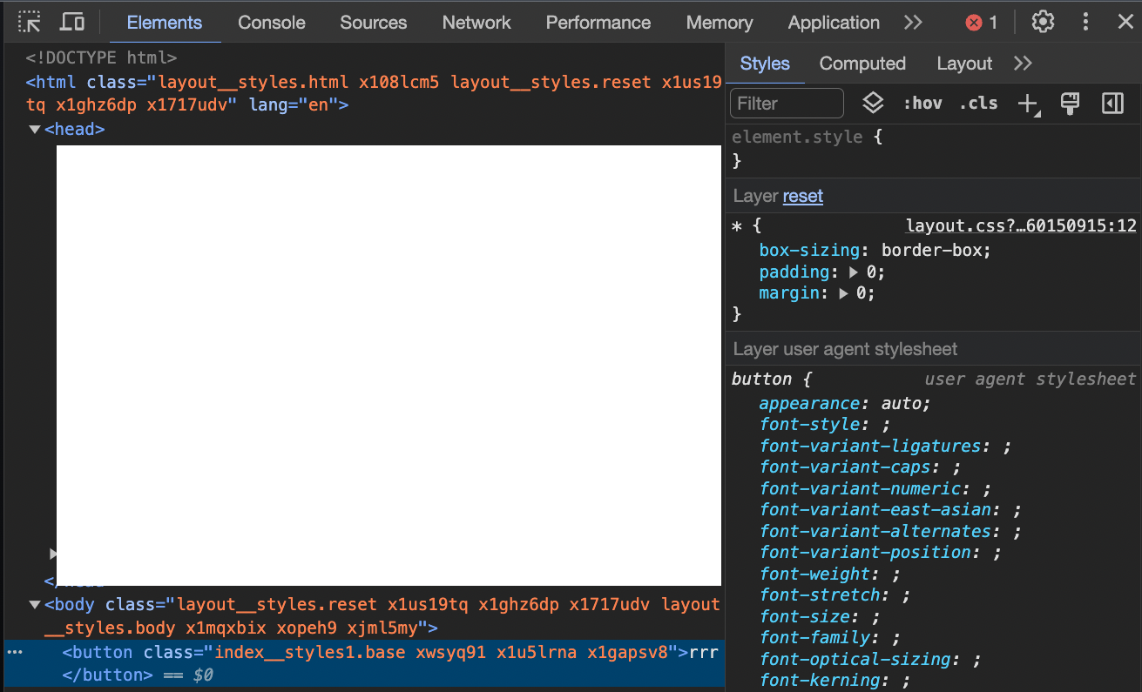Open layout.css source link
1142x692 pixels.
coord(1021,225)
